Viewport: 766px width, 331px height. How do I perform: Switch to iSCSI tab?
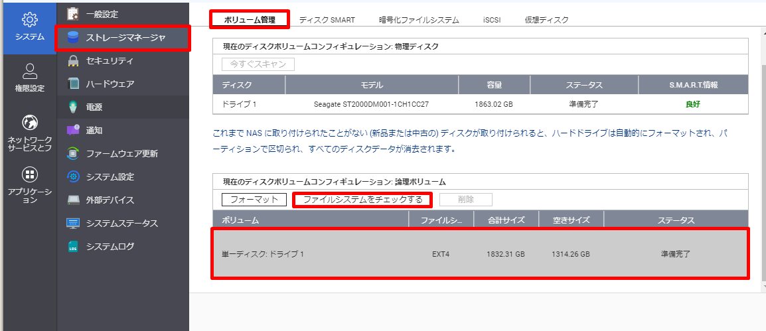(x=492, y=20)
